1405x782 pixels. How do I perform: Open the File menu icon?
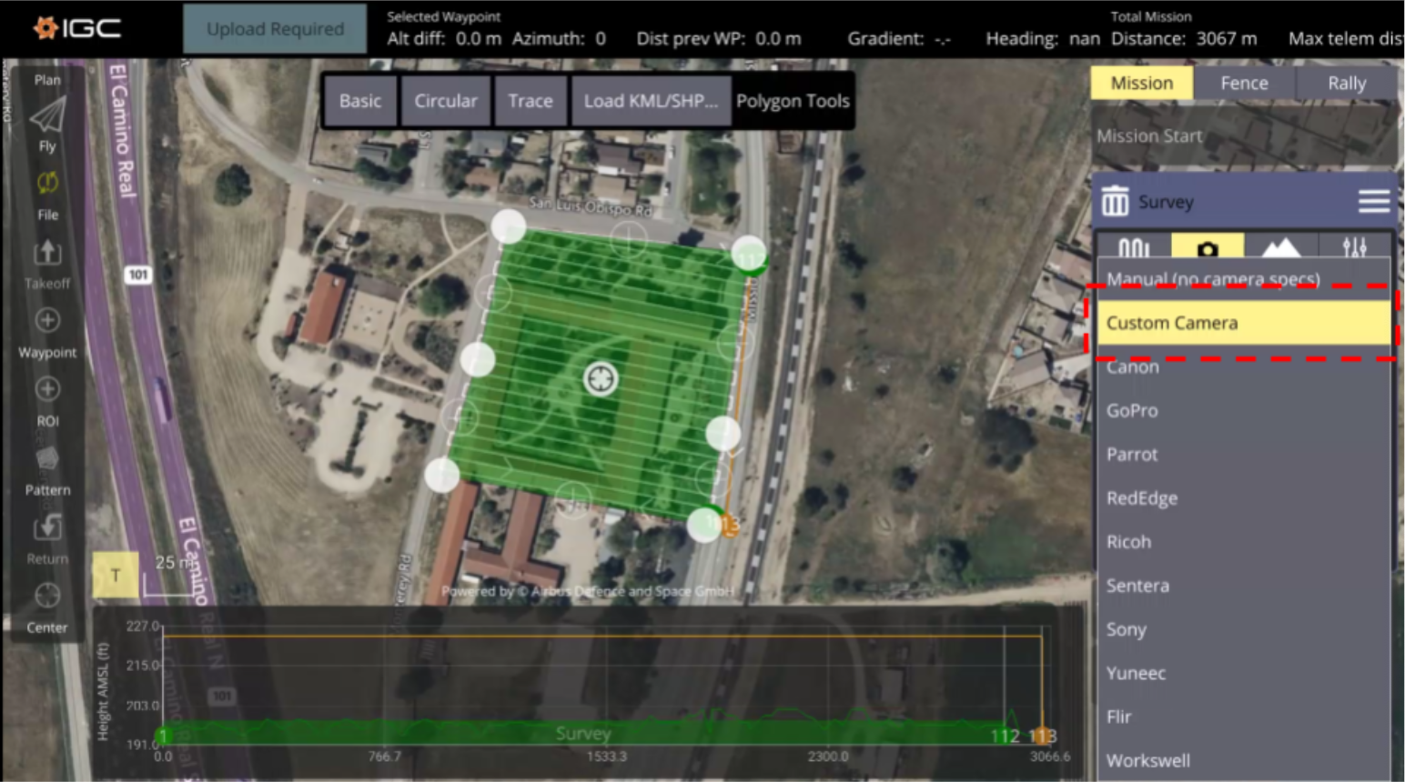[47, 185]
